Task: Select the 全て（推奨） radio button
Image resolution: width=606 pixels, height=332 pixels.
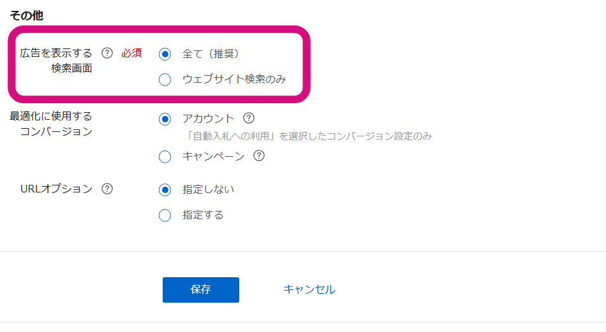Action: (165, 54)
